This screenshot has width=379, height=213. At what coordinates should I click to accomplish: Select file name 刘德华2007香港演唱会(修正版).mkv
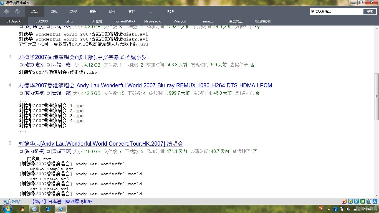click(58, 72)
